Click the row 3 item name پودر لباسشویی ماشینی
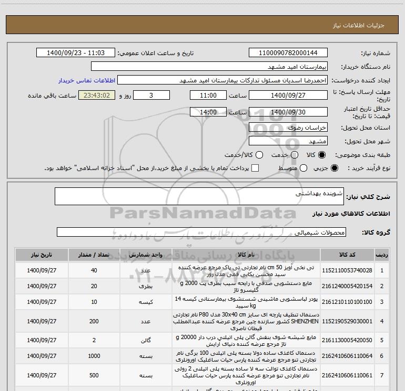The width and height of the screenshot is (405, 391). click(x=246, y=302)
